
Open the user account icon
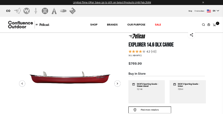tap(209, 25)
